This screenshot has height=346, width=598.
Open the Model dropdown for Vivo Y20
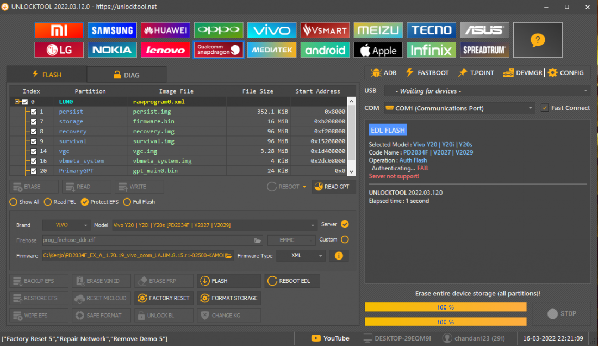tap(214, 225)
